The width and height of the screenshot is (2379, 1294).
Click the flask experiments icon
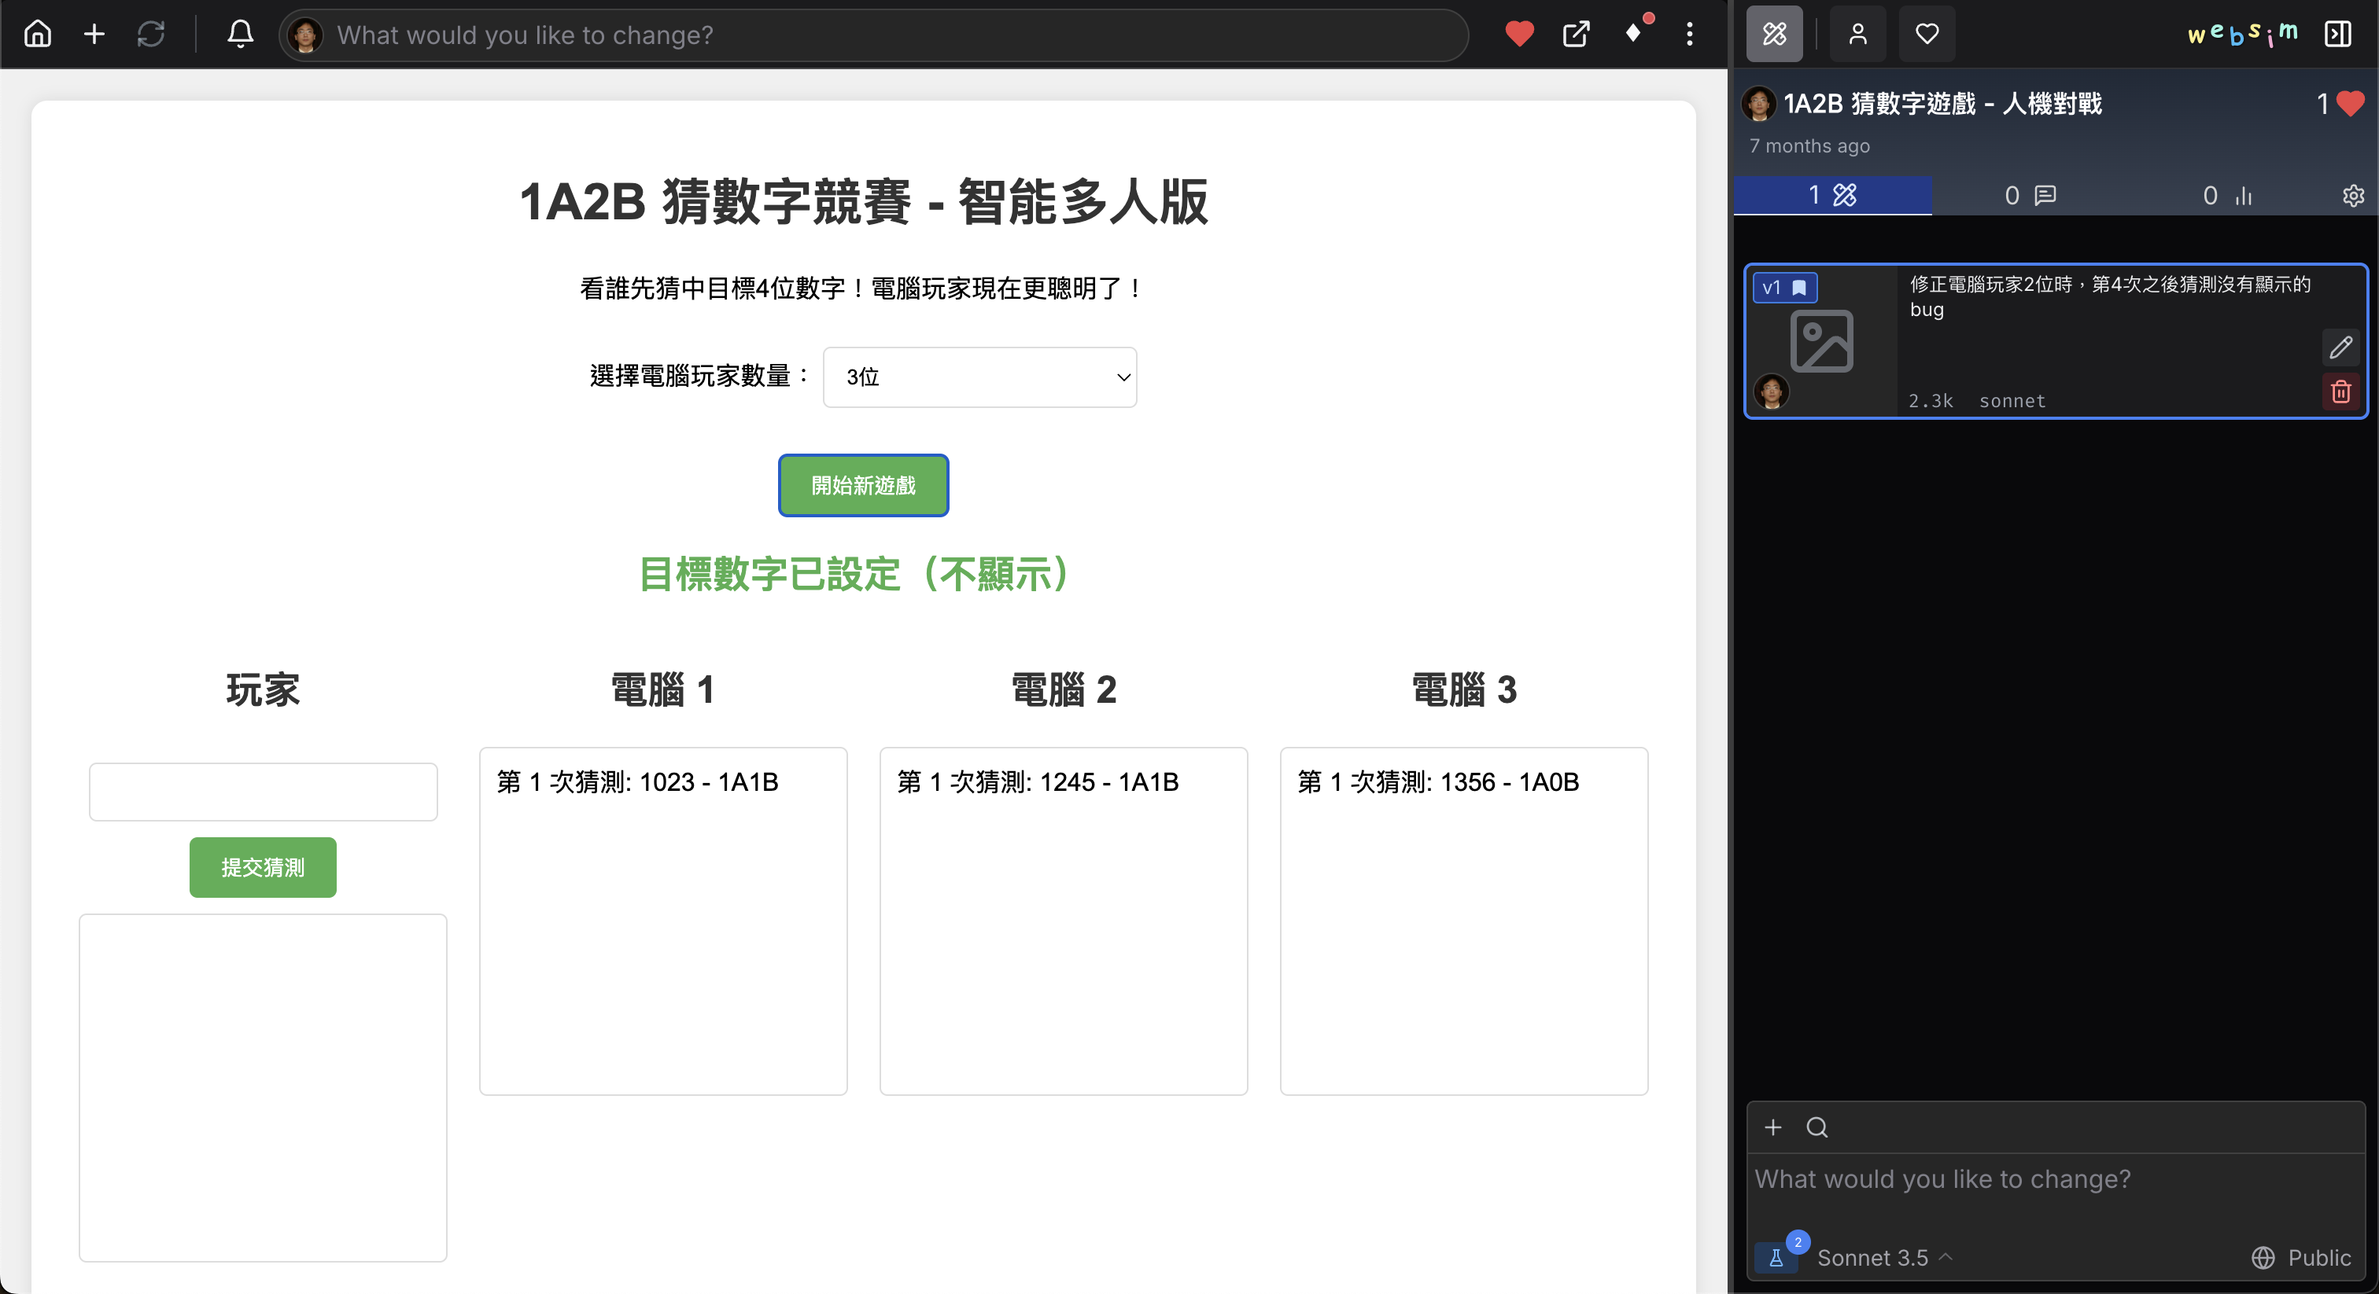coord(1775,1257)
